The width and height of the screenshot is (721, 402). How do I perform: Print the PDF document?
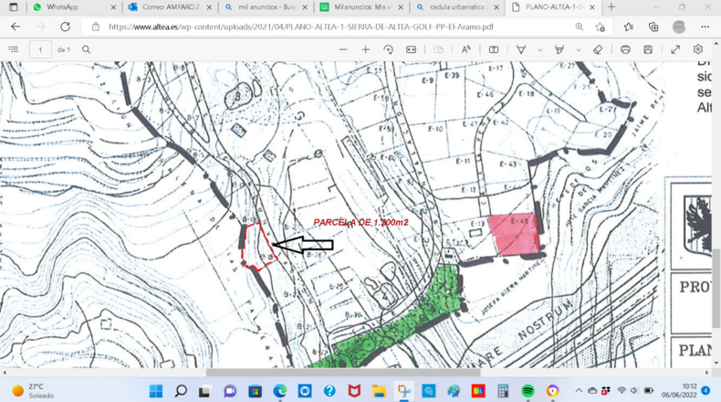625,49
